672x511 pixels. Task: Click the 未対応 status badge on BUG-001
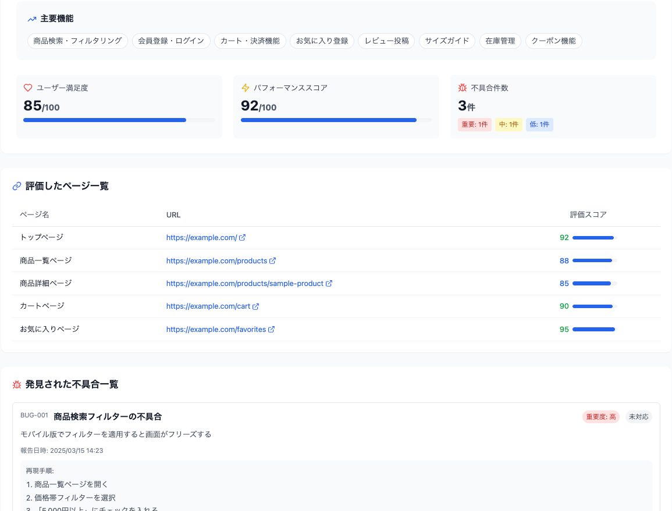[x=638, y=417]
